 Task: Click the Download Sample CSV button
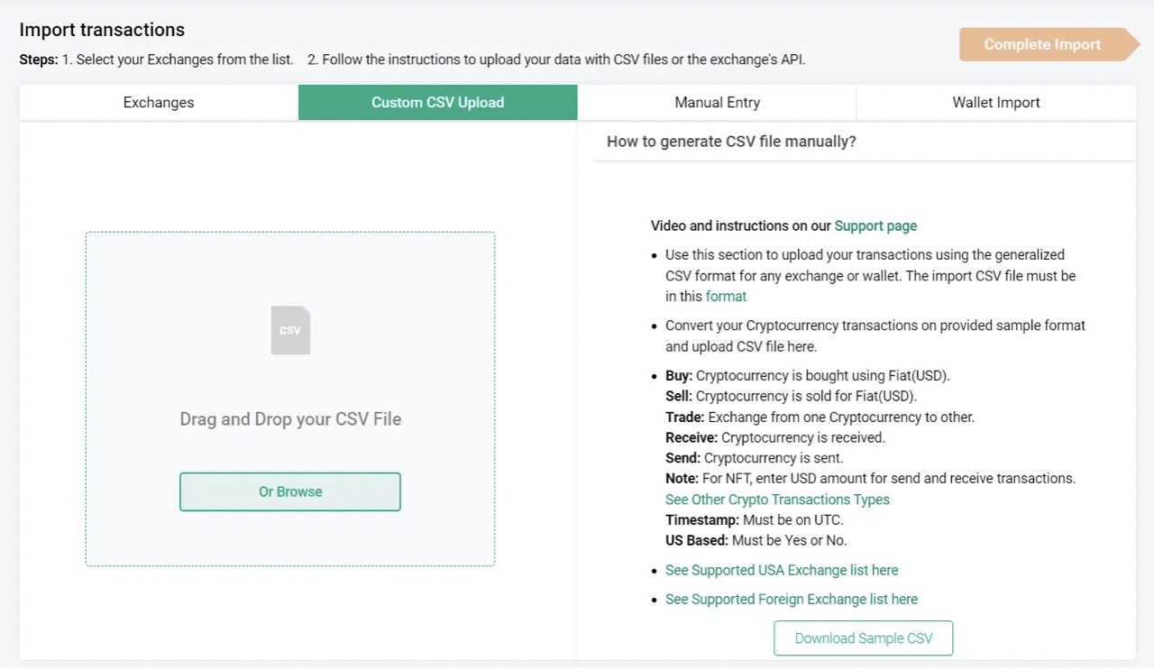(863, 638)
